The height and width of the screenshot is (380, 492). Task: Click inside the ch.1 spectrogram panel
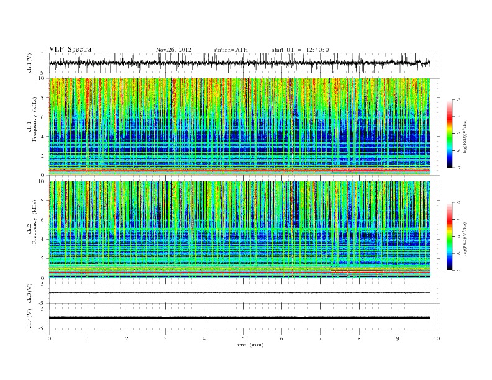[x=239, y=127]
